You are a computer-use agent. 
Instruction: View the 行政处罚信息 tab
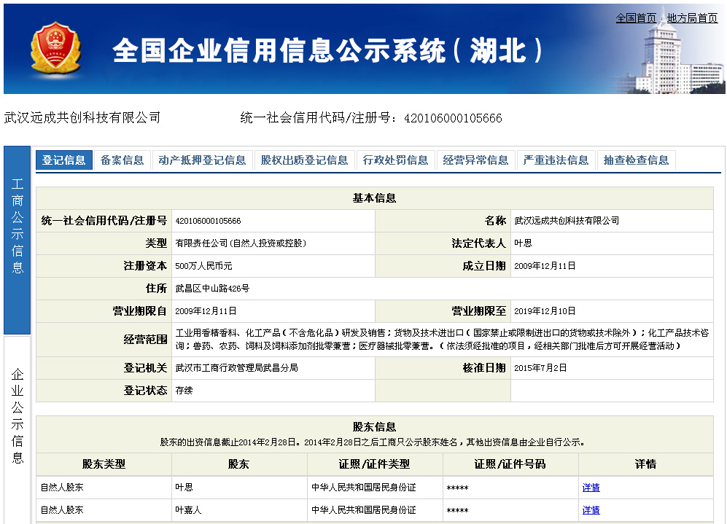coord(394,160)
